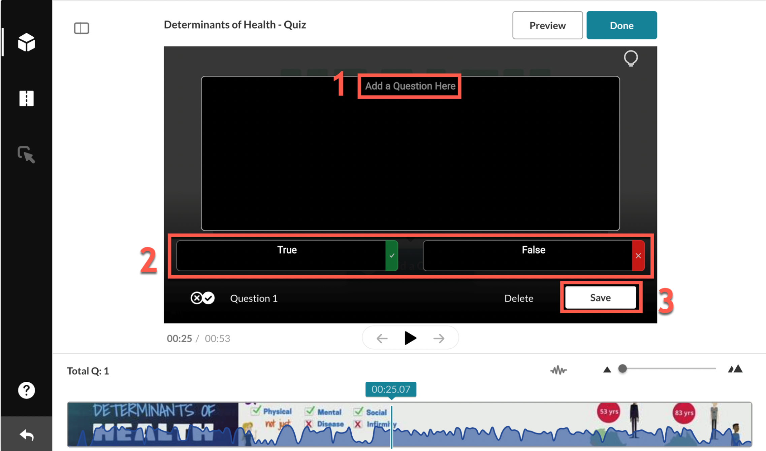
Task: Open the help question mark icon
Action: click(x=26, y=390)
